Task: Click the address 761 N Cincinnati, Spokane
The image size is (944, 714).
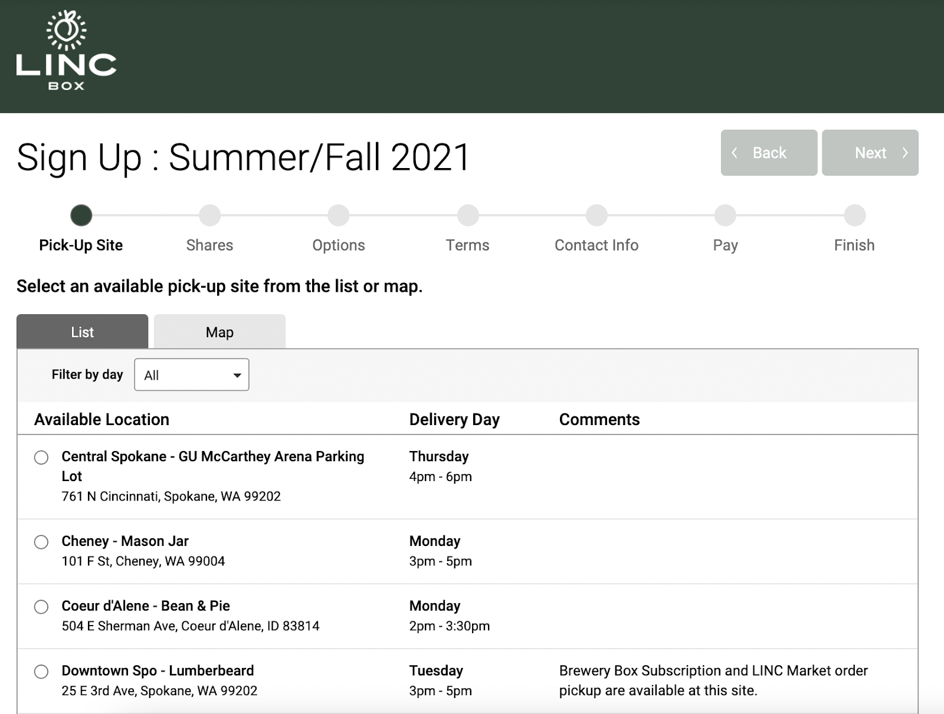Action: tap(171, 496)
